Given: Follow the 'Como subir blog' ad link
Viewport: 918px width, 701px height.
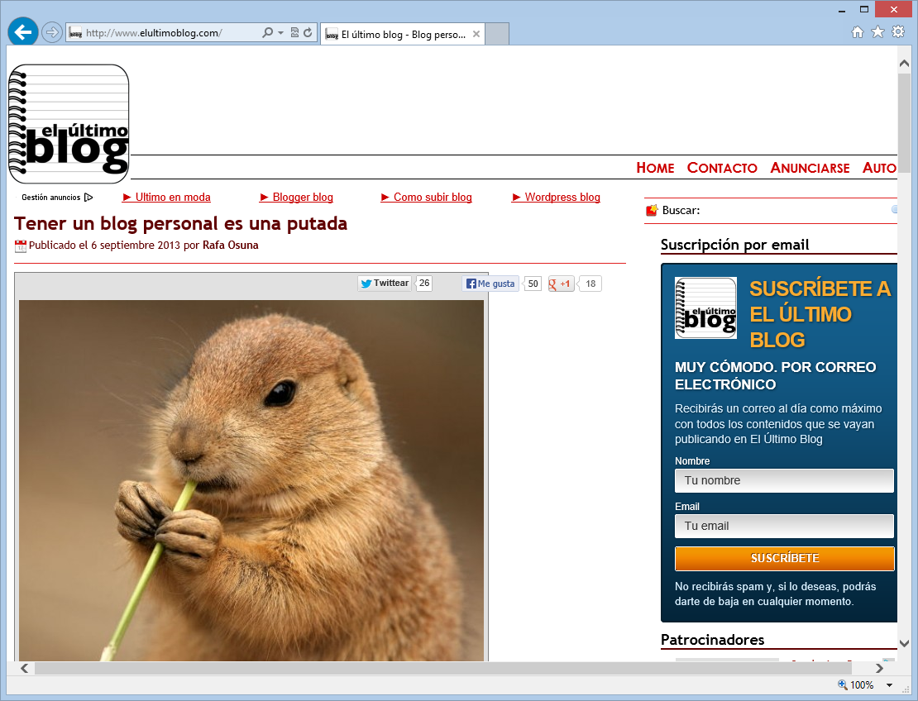Looking at the screenshot, I should click(426, 198).
